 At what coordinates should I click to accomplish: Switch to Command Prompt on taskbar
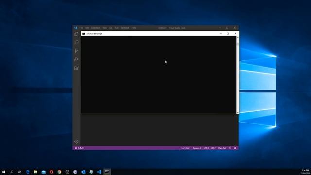107,172
